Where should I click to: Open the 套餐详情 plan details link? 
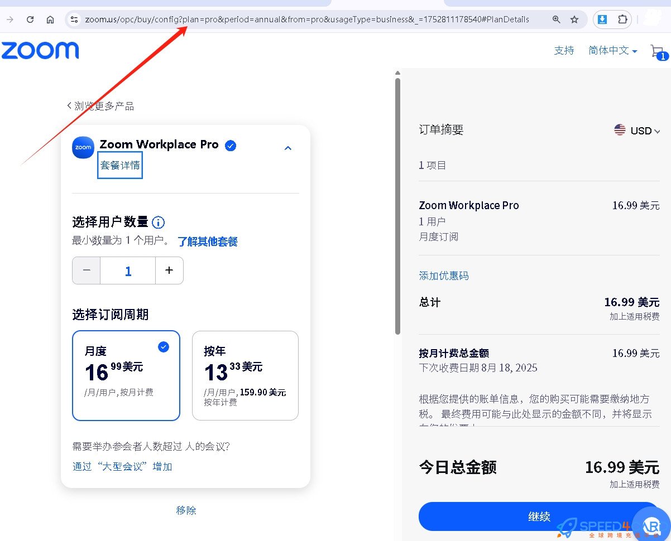point(120,165)
